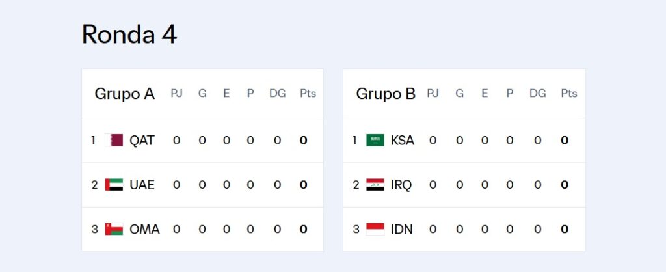Open the UAE team link

(142, 185)
